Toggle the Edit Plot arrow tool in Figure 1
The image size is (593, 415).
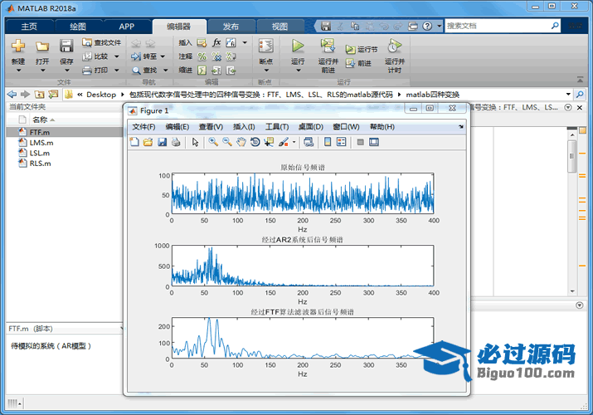195,142
